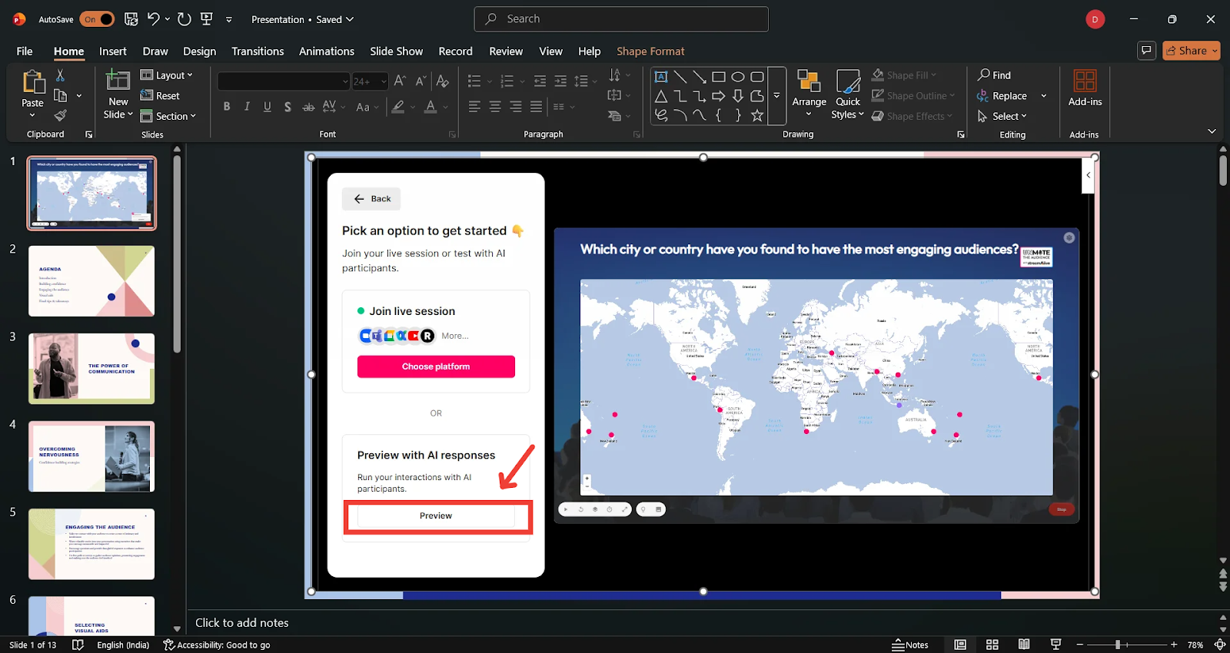Toggle the Notes pane
The height and width of the screenshot is (653, 1230).
pyautogui.click(x=910, y=645)
